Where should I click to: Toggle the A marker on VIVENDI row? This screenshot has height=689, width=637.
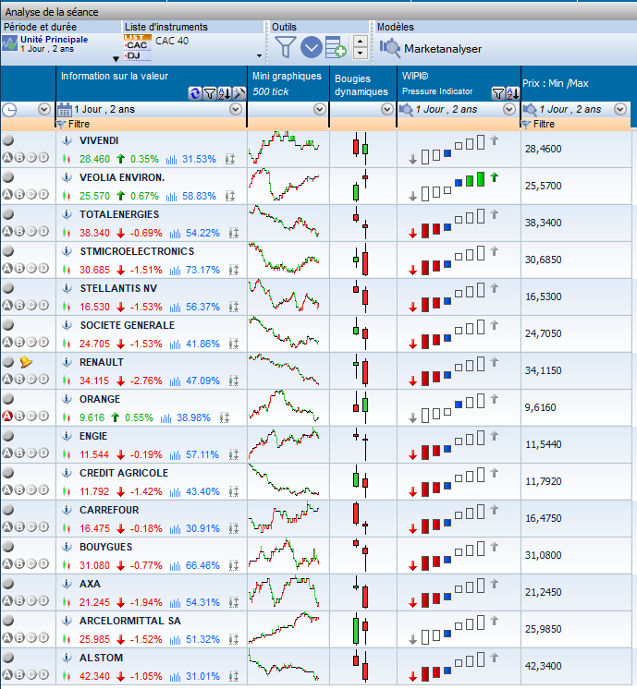[x=7, y=157]
